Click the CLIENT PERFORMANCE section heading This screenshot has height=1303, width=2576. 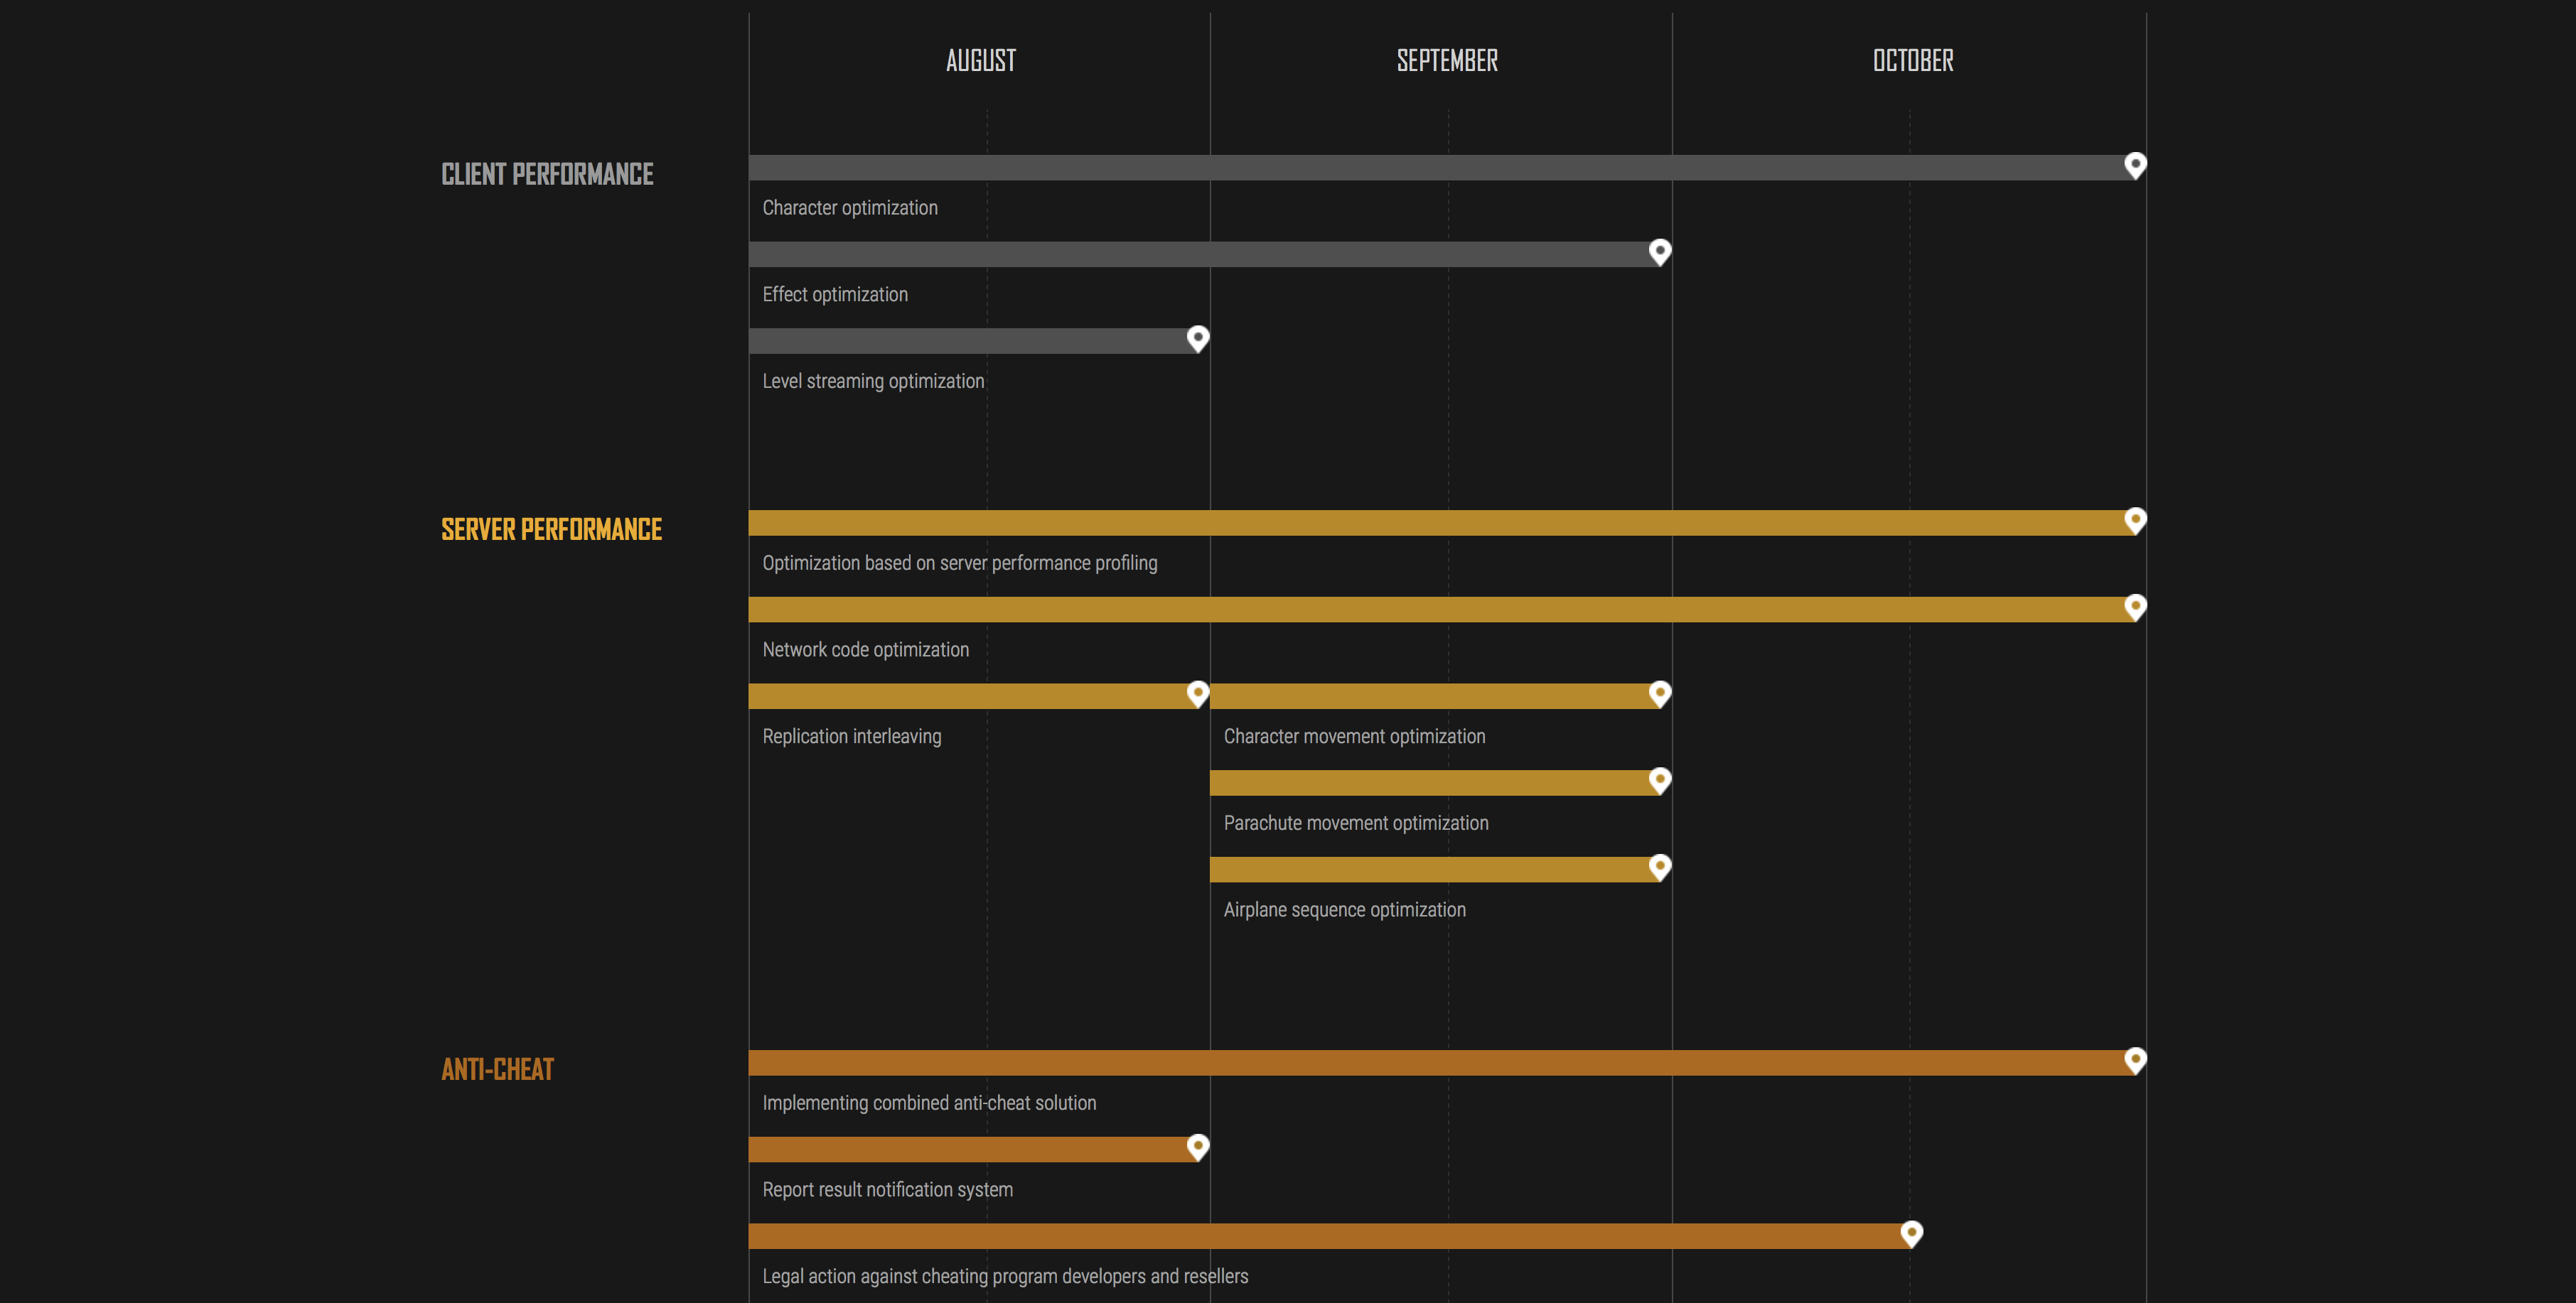point(547,174)
